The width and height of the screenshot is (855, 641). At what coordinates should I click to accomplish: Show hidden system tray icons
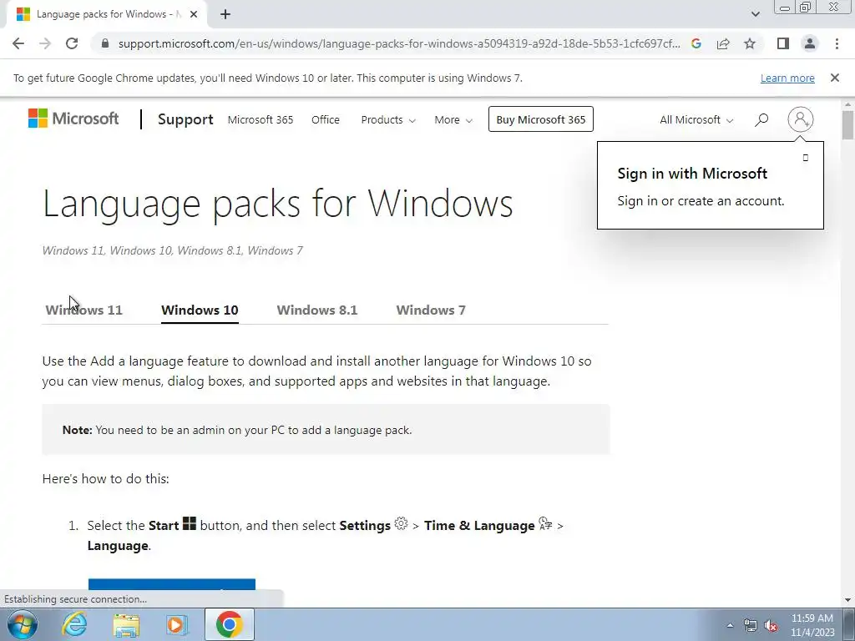click(x=730, y=625)
